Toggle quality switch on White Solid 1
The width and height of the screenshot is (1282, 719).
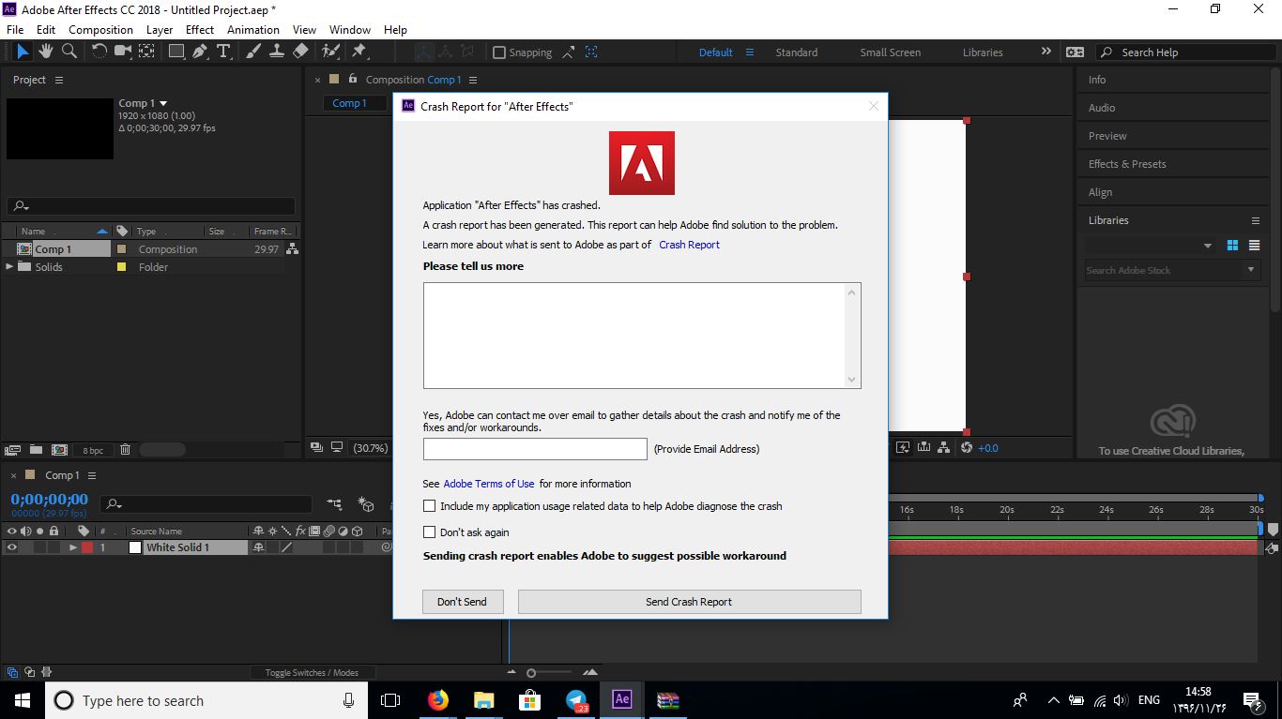(287, 547)
